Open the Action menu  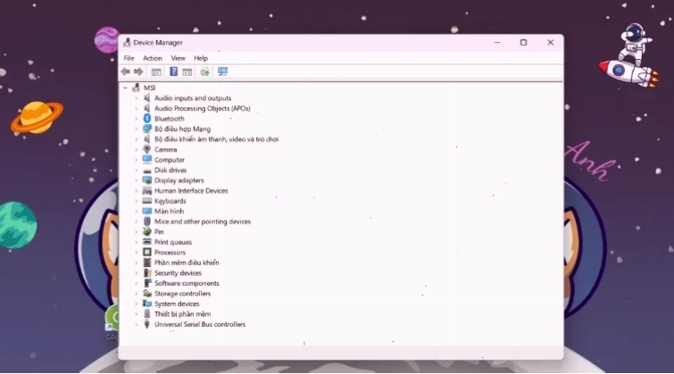[152, 58]
